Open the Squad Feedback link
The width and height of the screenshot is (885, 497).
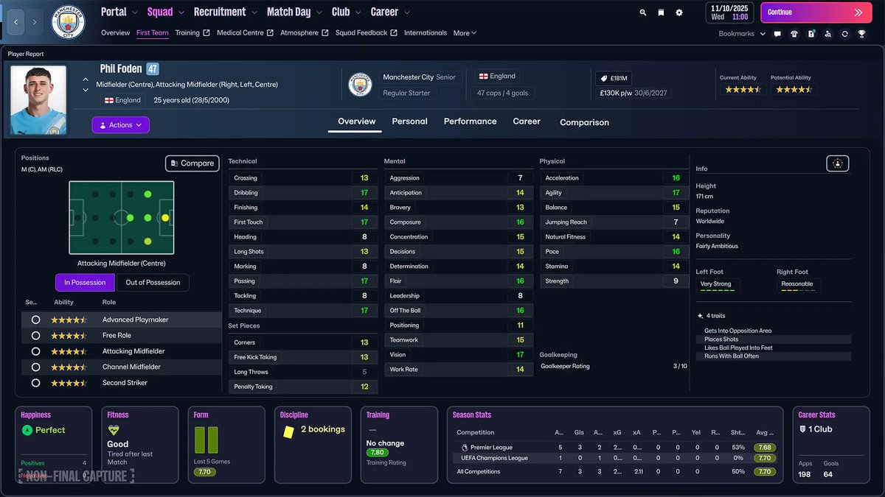367,33
